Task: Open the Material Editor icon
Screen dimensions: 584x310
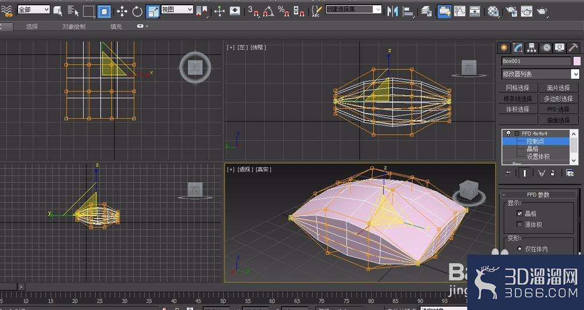Action: pos(493,12)
